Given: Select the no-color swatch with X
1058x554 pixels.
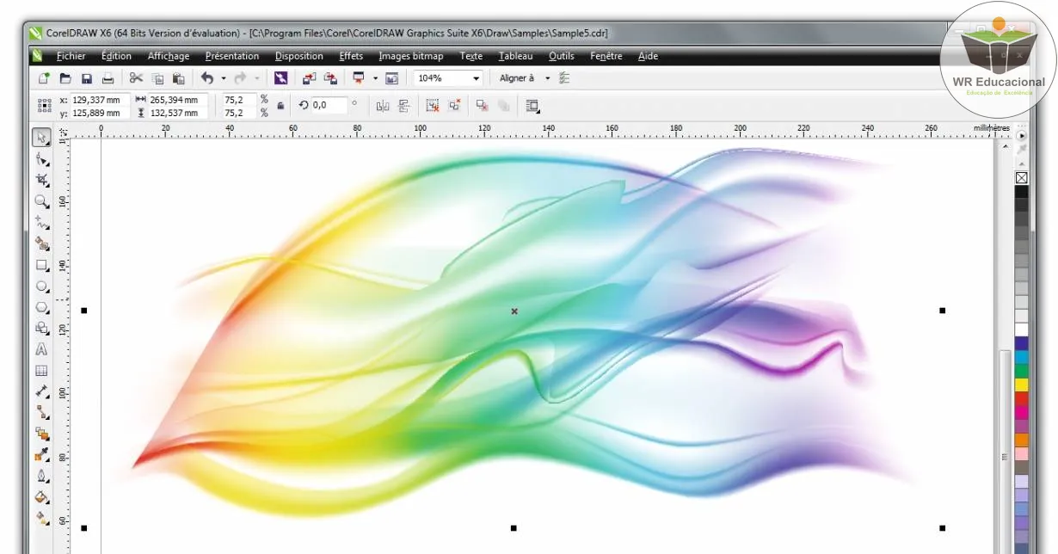Looking at the screenshot, I should [1022, 178].
